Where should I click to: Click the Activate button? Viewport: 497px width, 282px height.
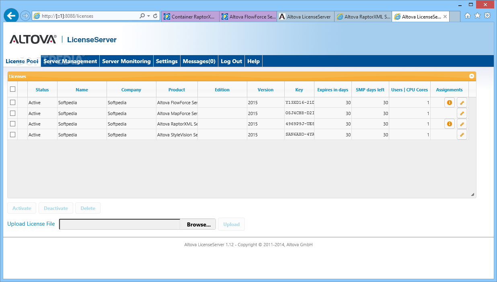coord(22,208)
